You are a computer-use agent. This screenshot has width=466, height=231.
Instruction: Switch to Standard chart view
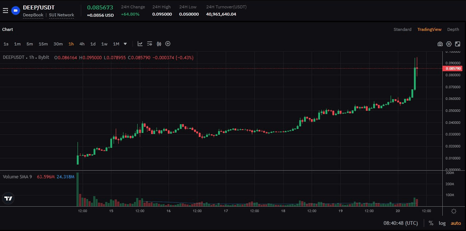402,29
